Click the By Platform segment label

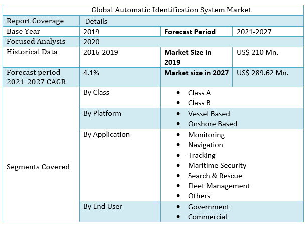click(x=102, y=113)
